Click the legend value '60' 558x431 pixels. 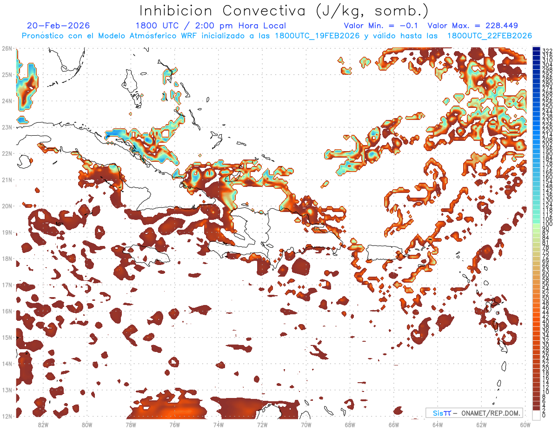click(x=546, y=275)
